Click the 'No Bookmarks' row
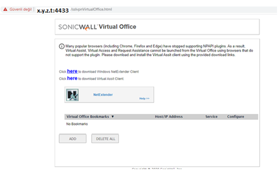Viewport: 280px width, 191px height. coord(77,124)
